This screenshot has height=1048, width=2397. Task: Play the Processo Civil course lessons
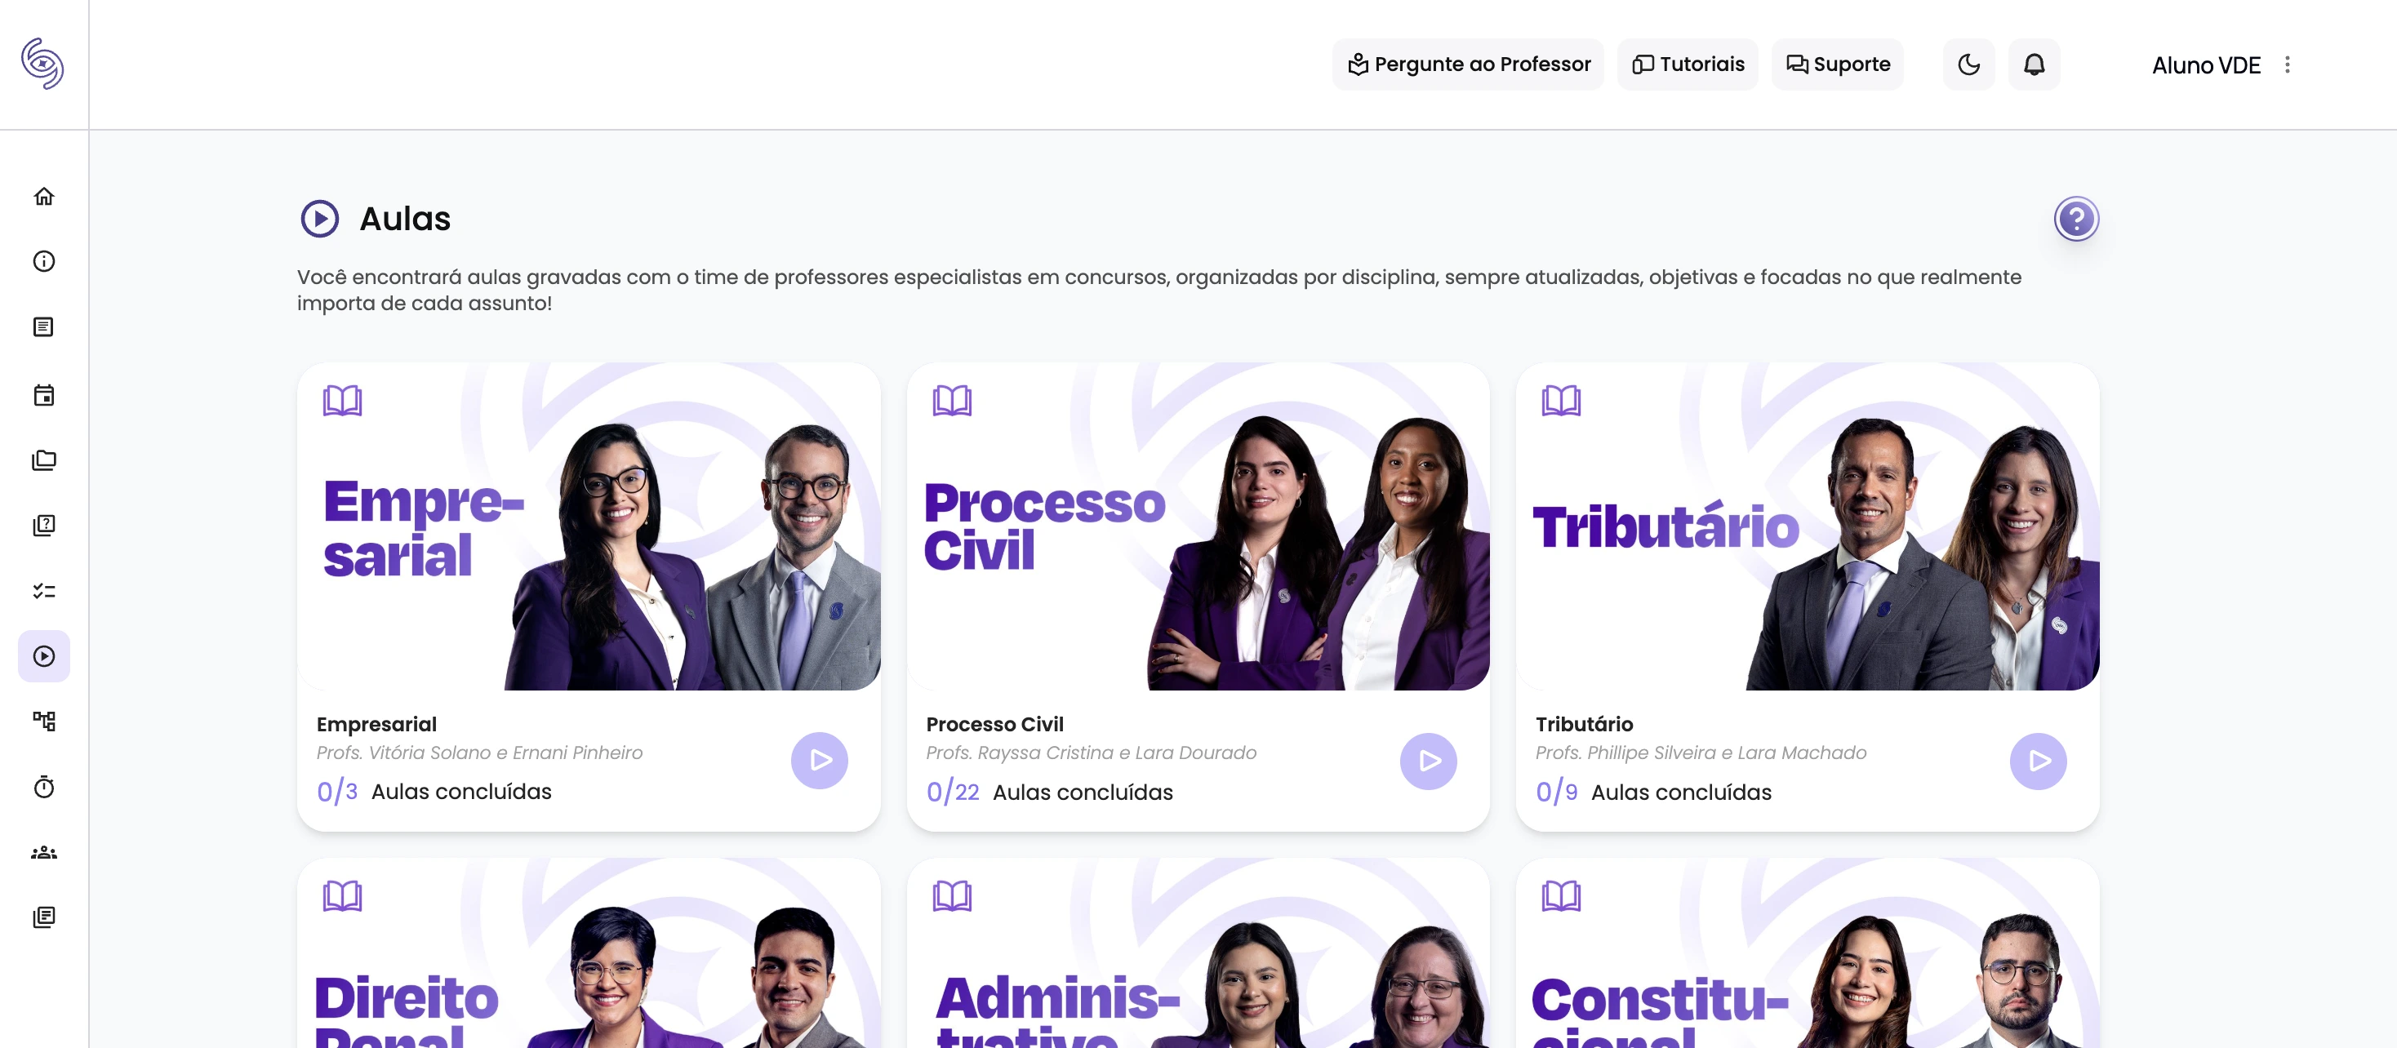tap(1429, 761)
